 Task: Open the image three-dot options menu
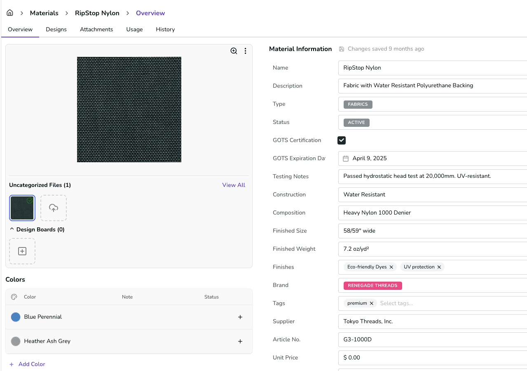point(245,51)
